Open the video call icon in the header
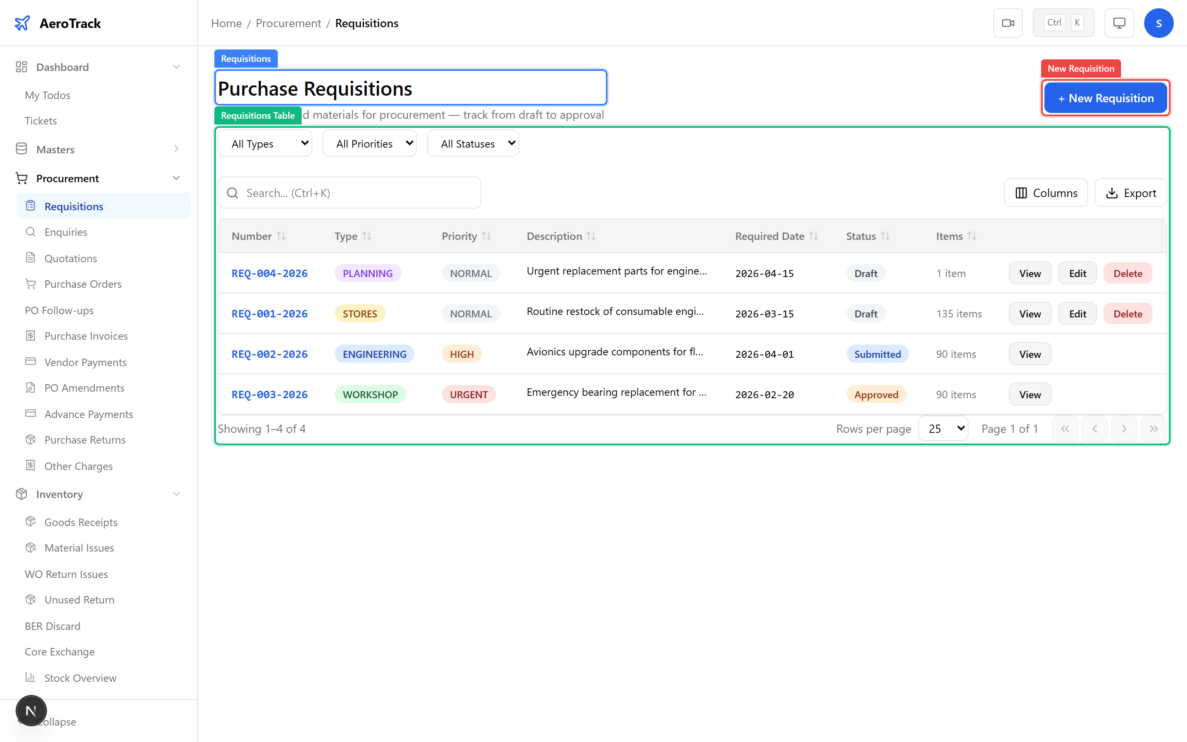The height and width of the screenshot is (742, 1187). [1008, 23]
